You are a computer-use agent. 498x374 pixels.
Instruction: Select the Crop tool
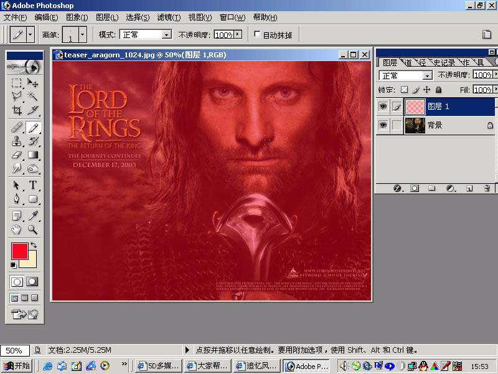click(x=17, y=110)
